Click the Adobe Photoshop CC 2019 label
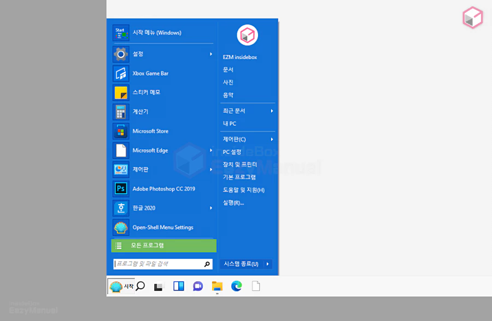 164,189
